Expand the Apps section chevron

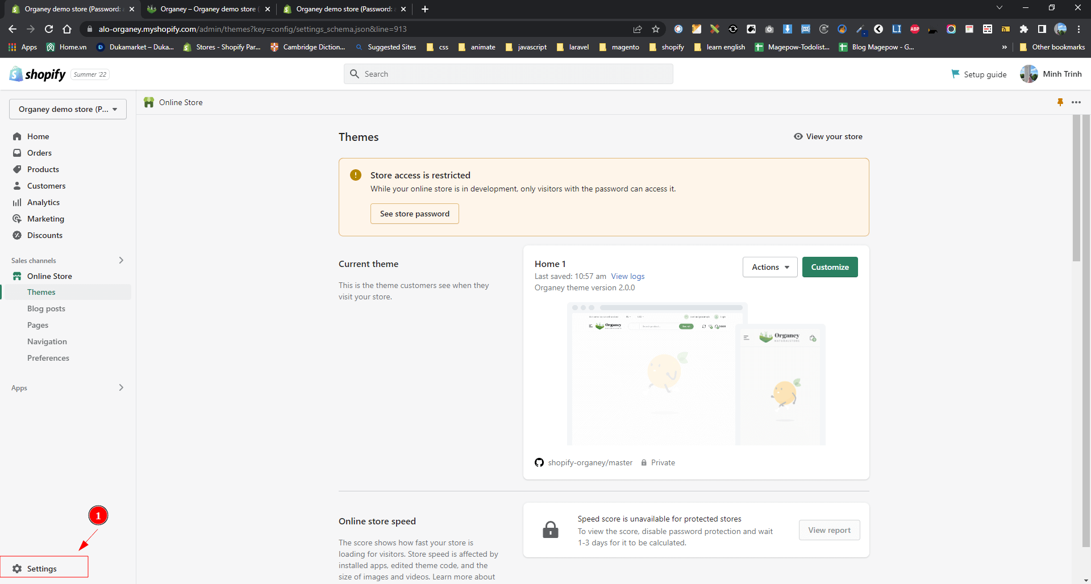[x=121, y=387]
